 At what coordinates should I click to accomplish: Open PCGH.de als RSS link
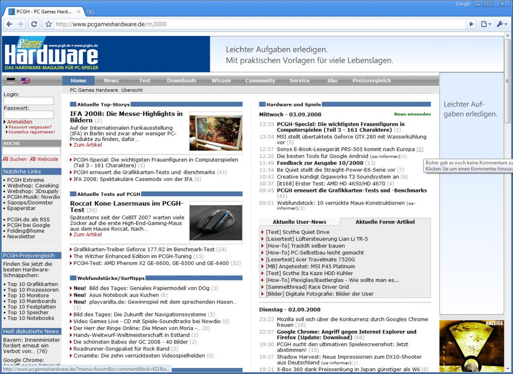[28, 219]
